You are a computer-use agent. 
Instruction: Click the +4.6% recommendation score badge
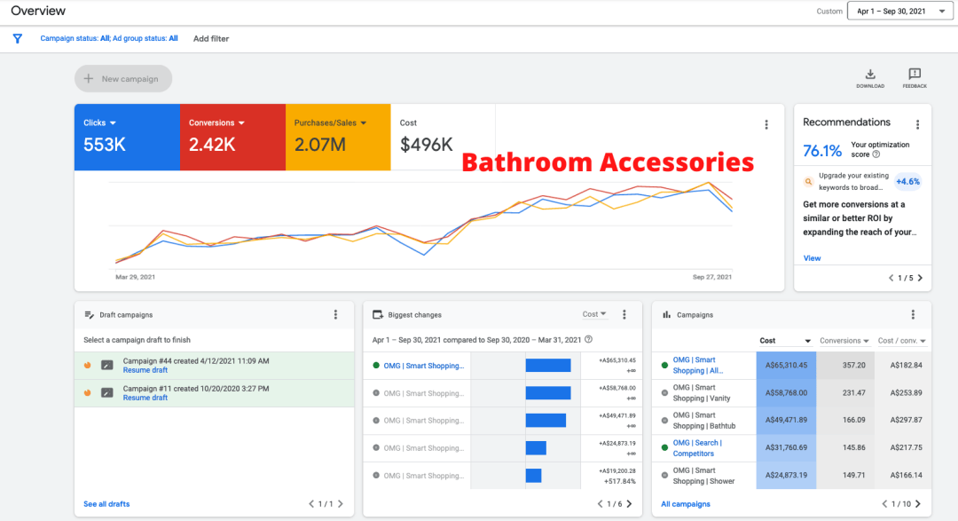point(907,182)
